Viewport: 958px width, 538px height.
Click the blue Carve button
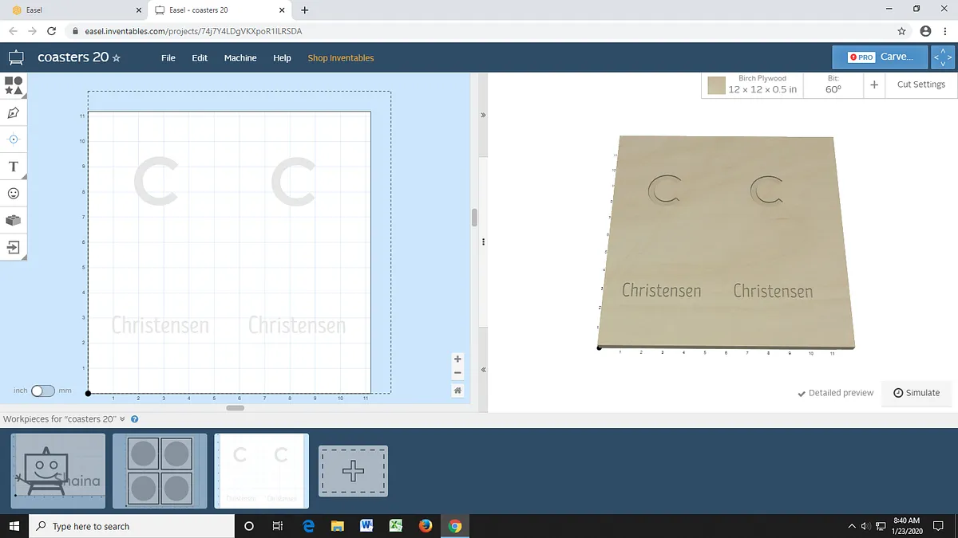[x=880, y=57]
